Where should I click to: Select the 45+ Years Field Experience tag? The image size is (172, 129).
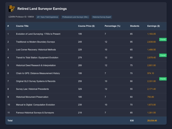(47, 17)
